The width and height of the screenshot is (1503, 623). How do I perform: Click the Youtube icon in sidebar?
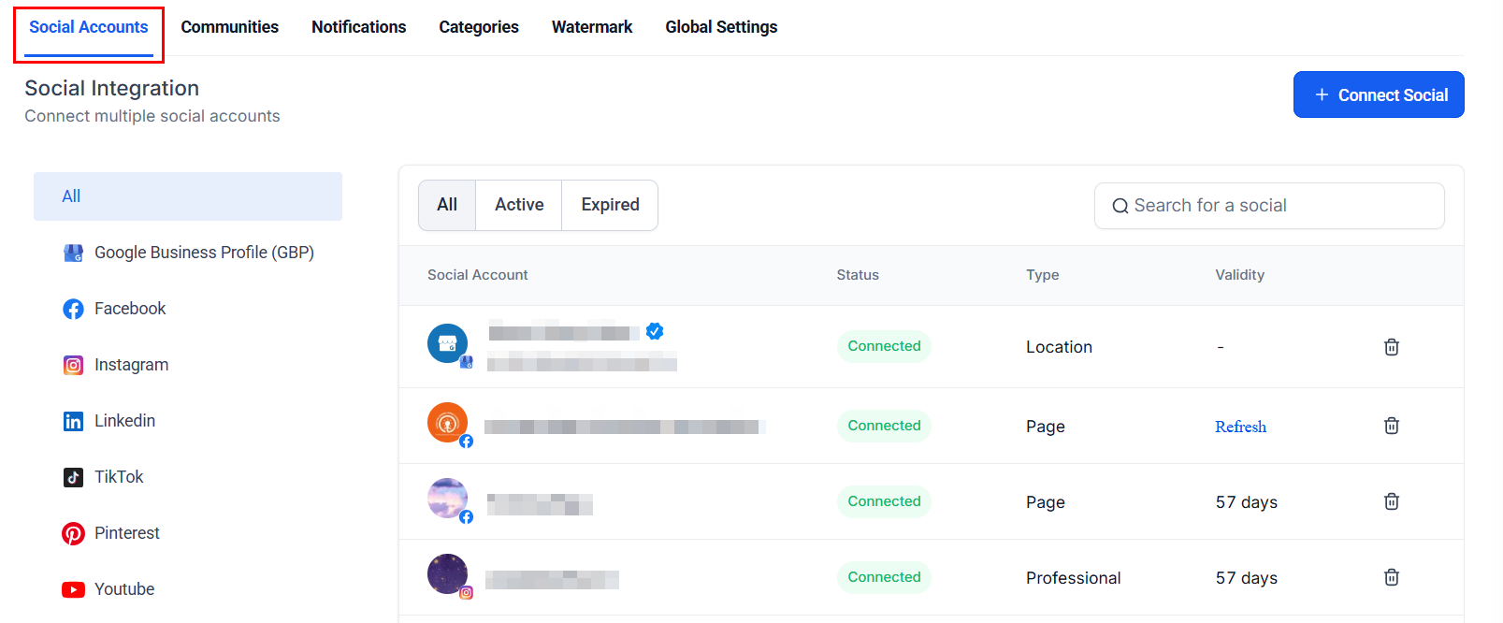[73, 589]
